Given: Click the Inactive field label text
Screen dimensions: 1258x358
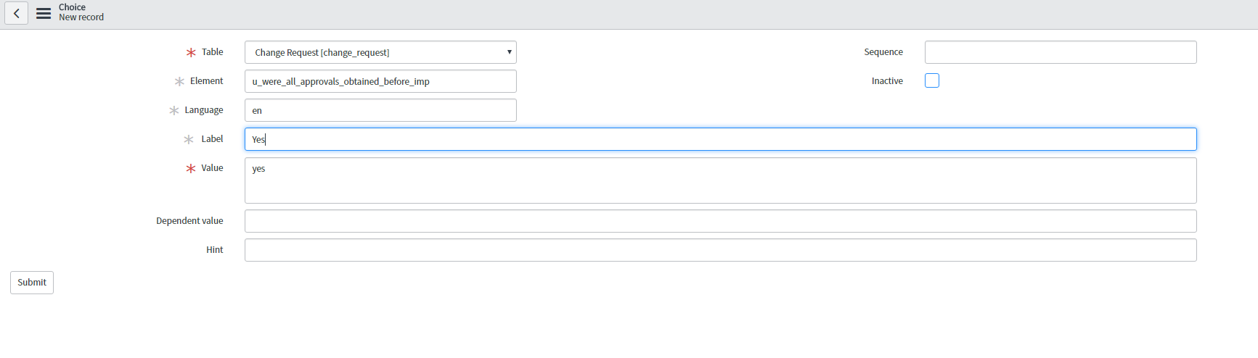Looking at the screenshot, I should (x=887, y=81).
